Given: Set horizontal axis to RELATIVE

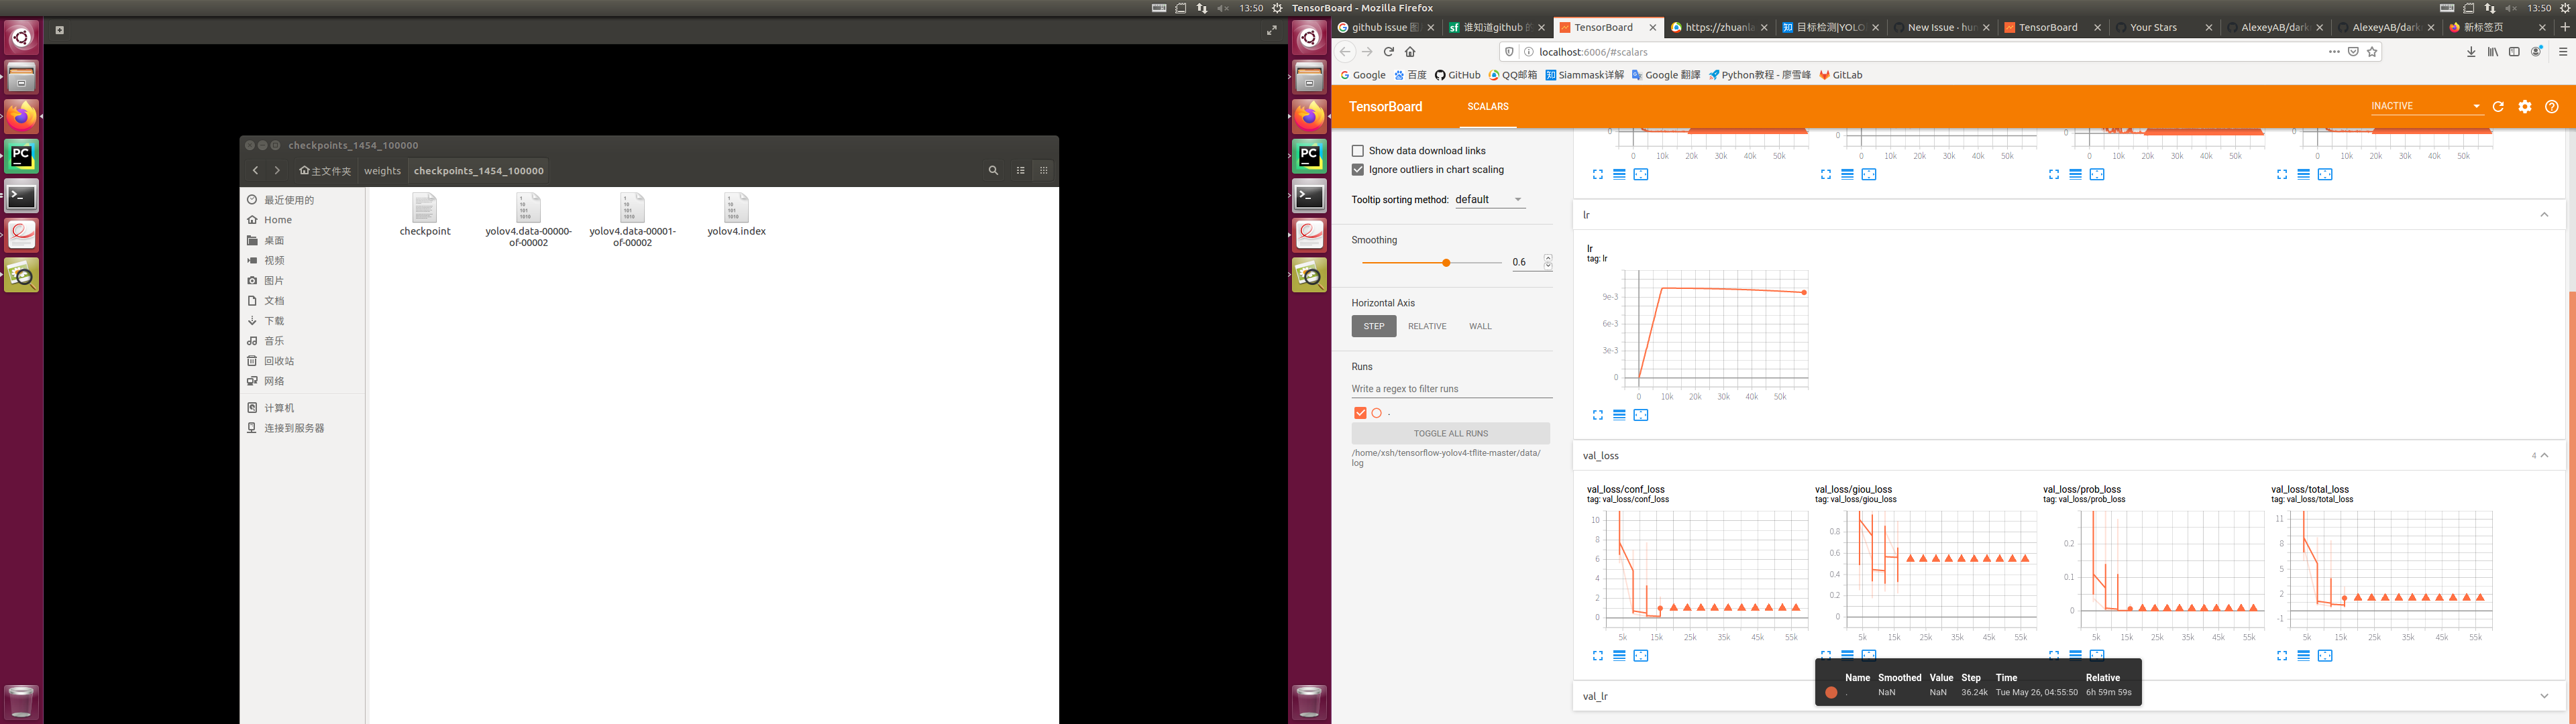Looking at the screenshot, I should point(1427,327).
